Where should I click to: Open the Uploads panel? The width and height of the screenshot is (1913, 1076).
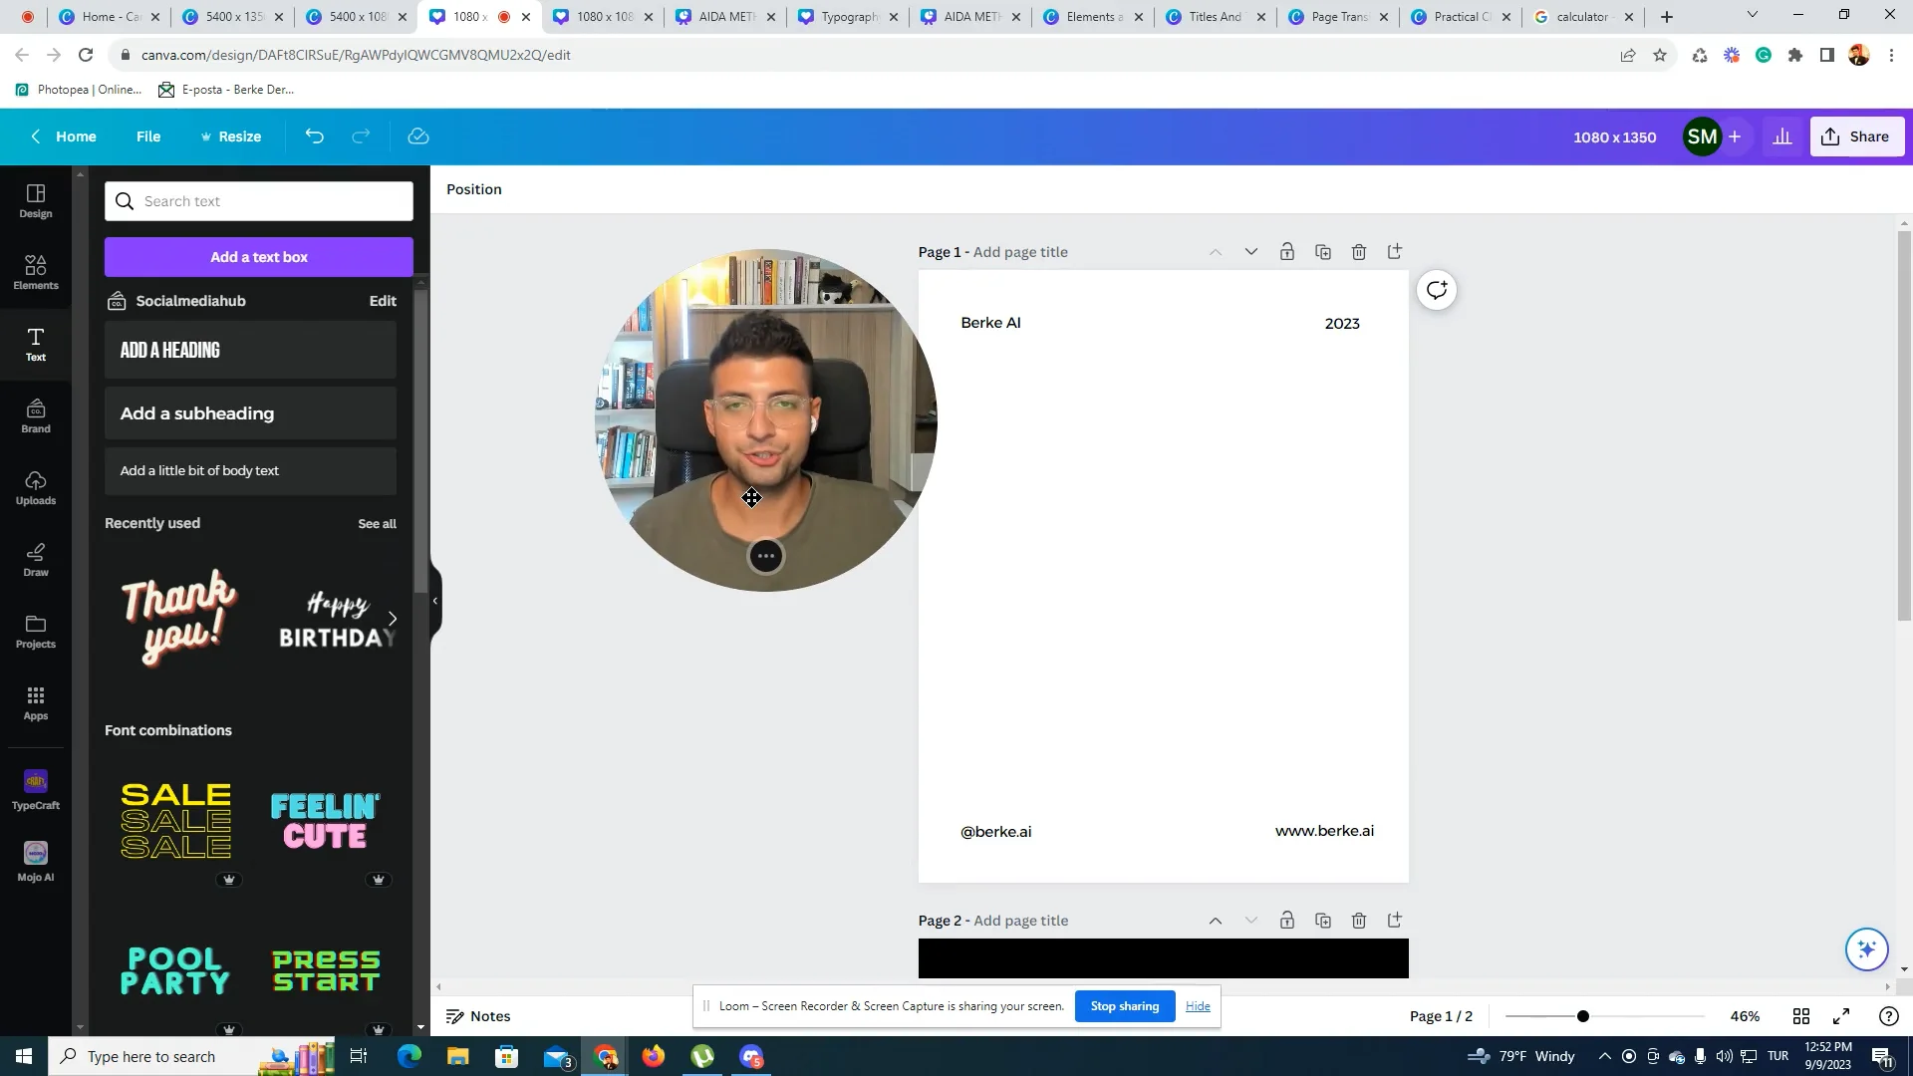point(36,487)
